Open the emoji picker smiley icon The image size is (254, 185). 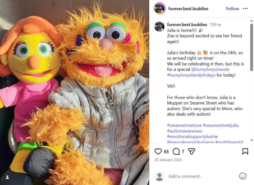(243, 176)
